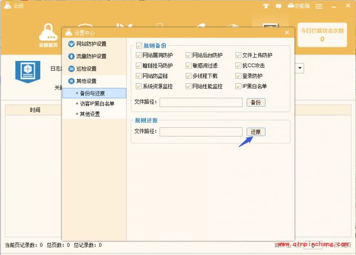The height and width of the screenshot is (255, 356).
Task: Toggle 抗CC攻击 checkbox
Action: click(x=238, y=66)
